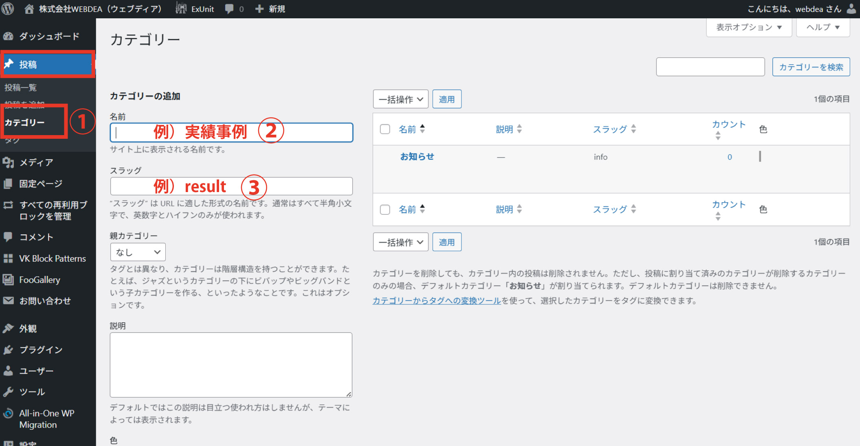
Task: Open the Media menu icon
Action: [x=8, y=162]
